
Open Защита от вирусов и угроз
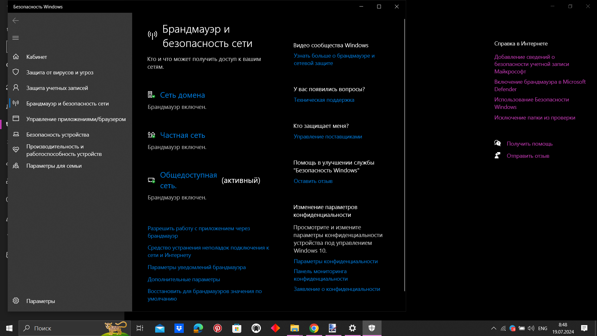70,72
